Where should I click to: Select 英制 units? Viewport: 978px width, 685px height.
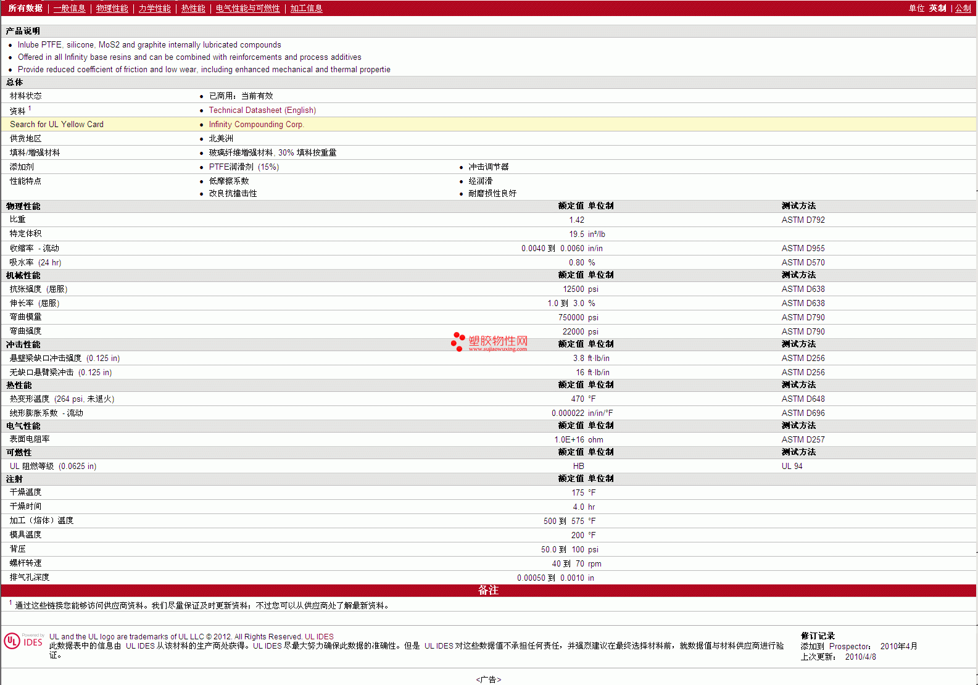938,9
